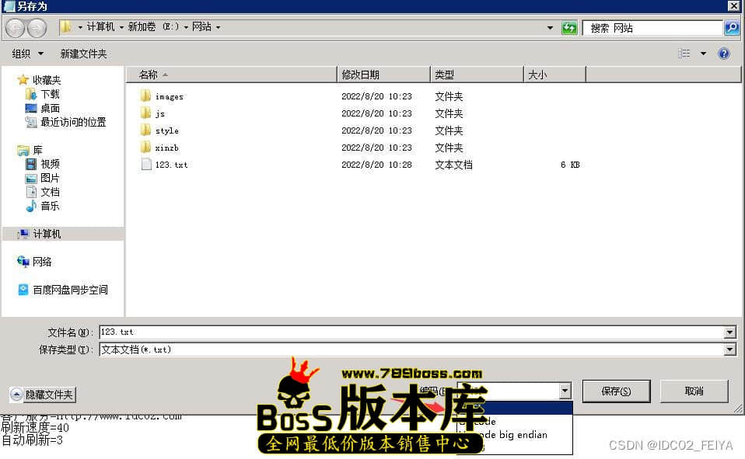The image size is (745, 459).
Task: Expand the file name dropdown arrow
Action: 729,332
